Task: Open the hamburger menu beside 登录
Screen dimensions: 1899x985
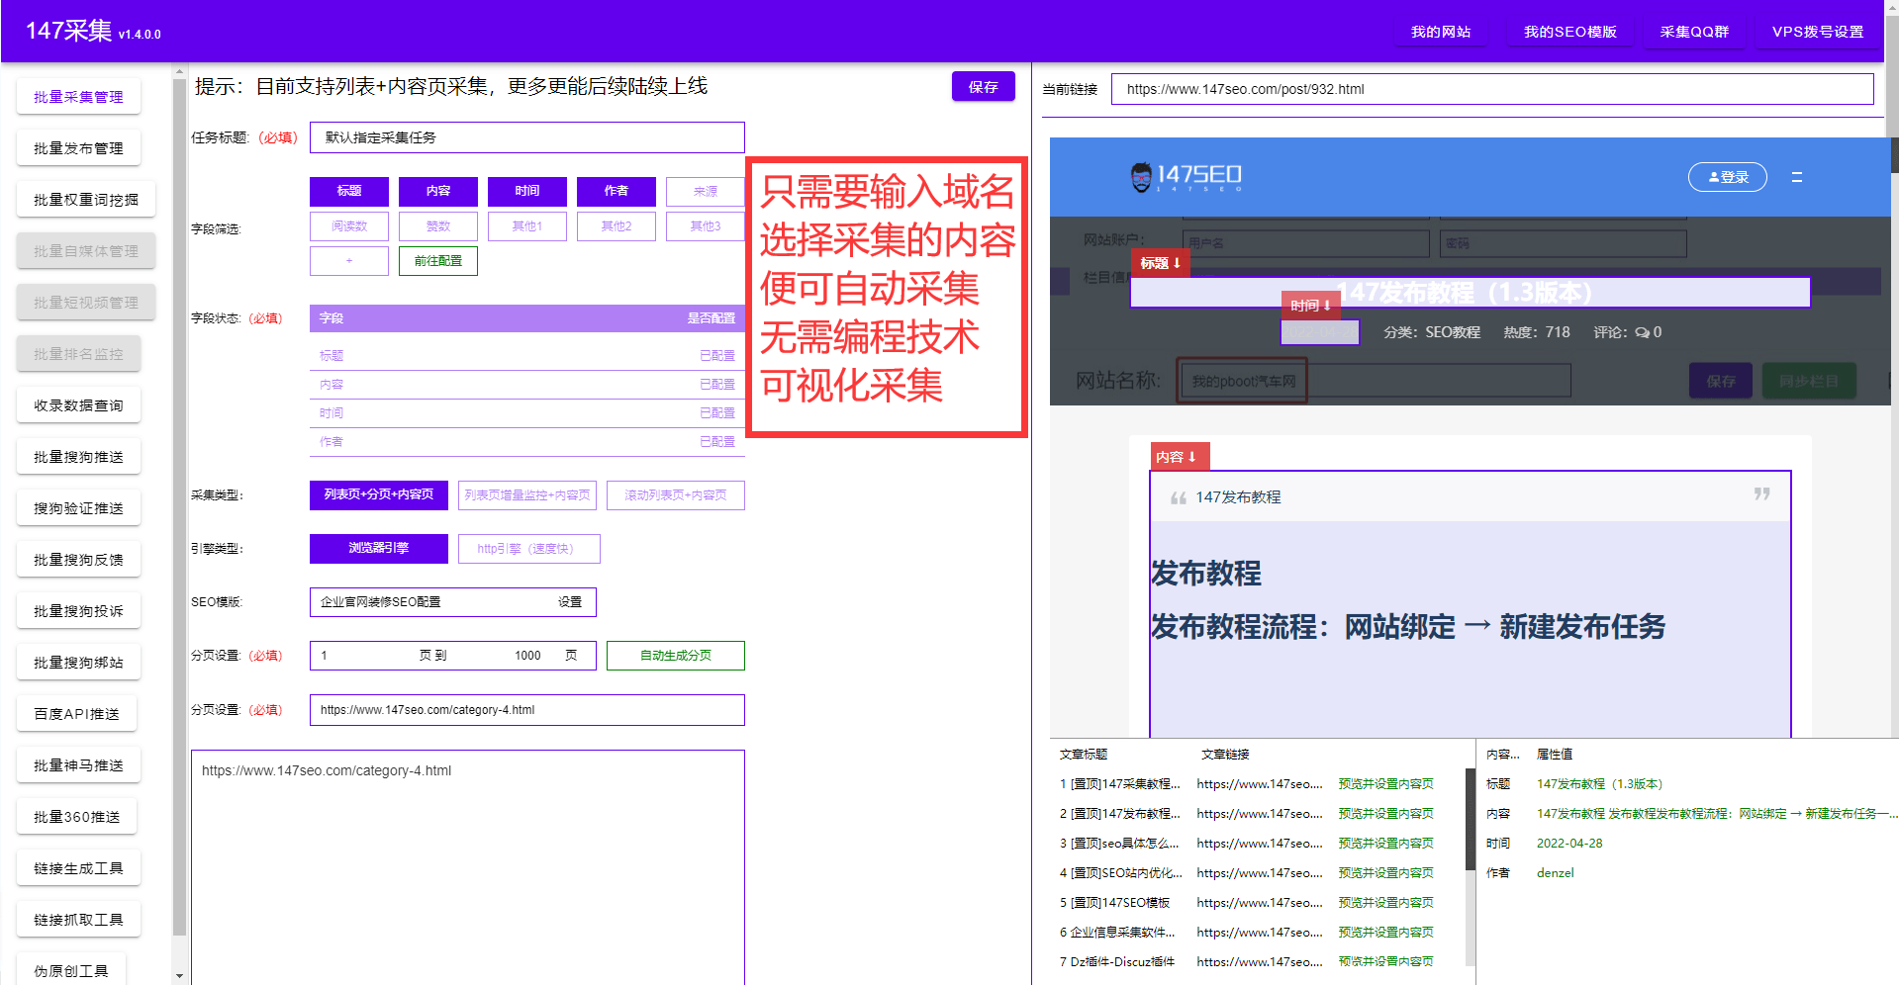Action: click(x=1797, y=177)
